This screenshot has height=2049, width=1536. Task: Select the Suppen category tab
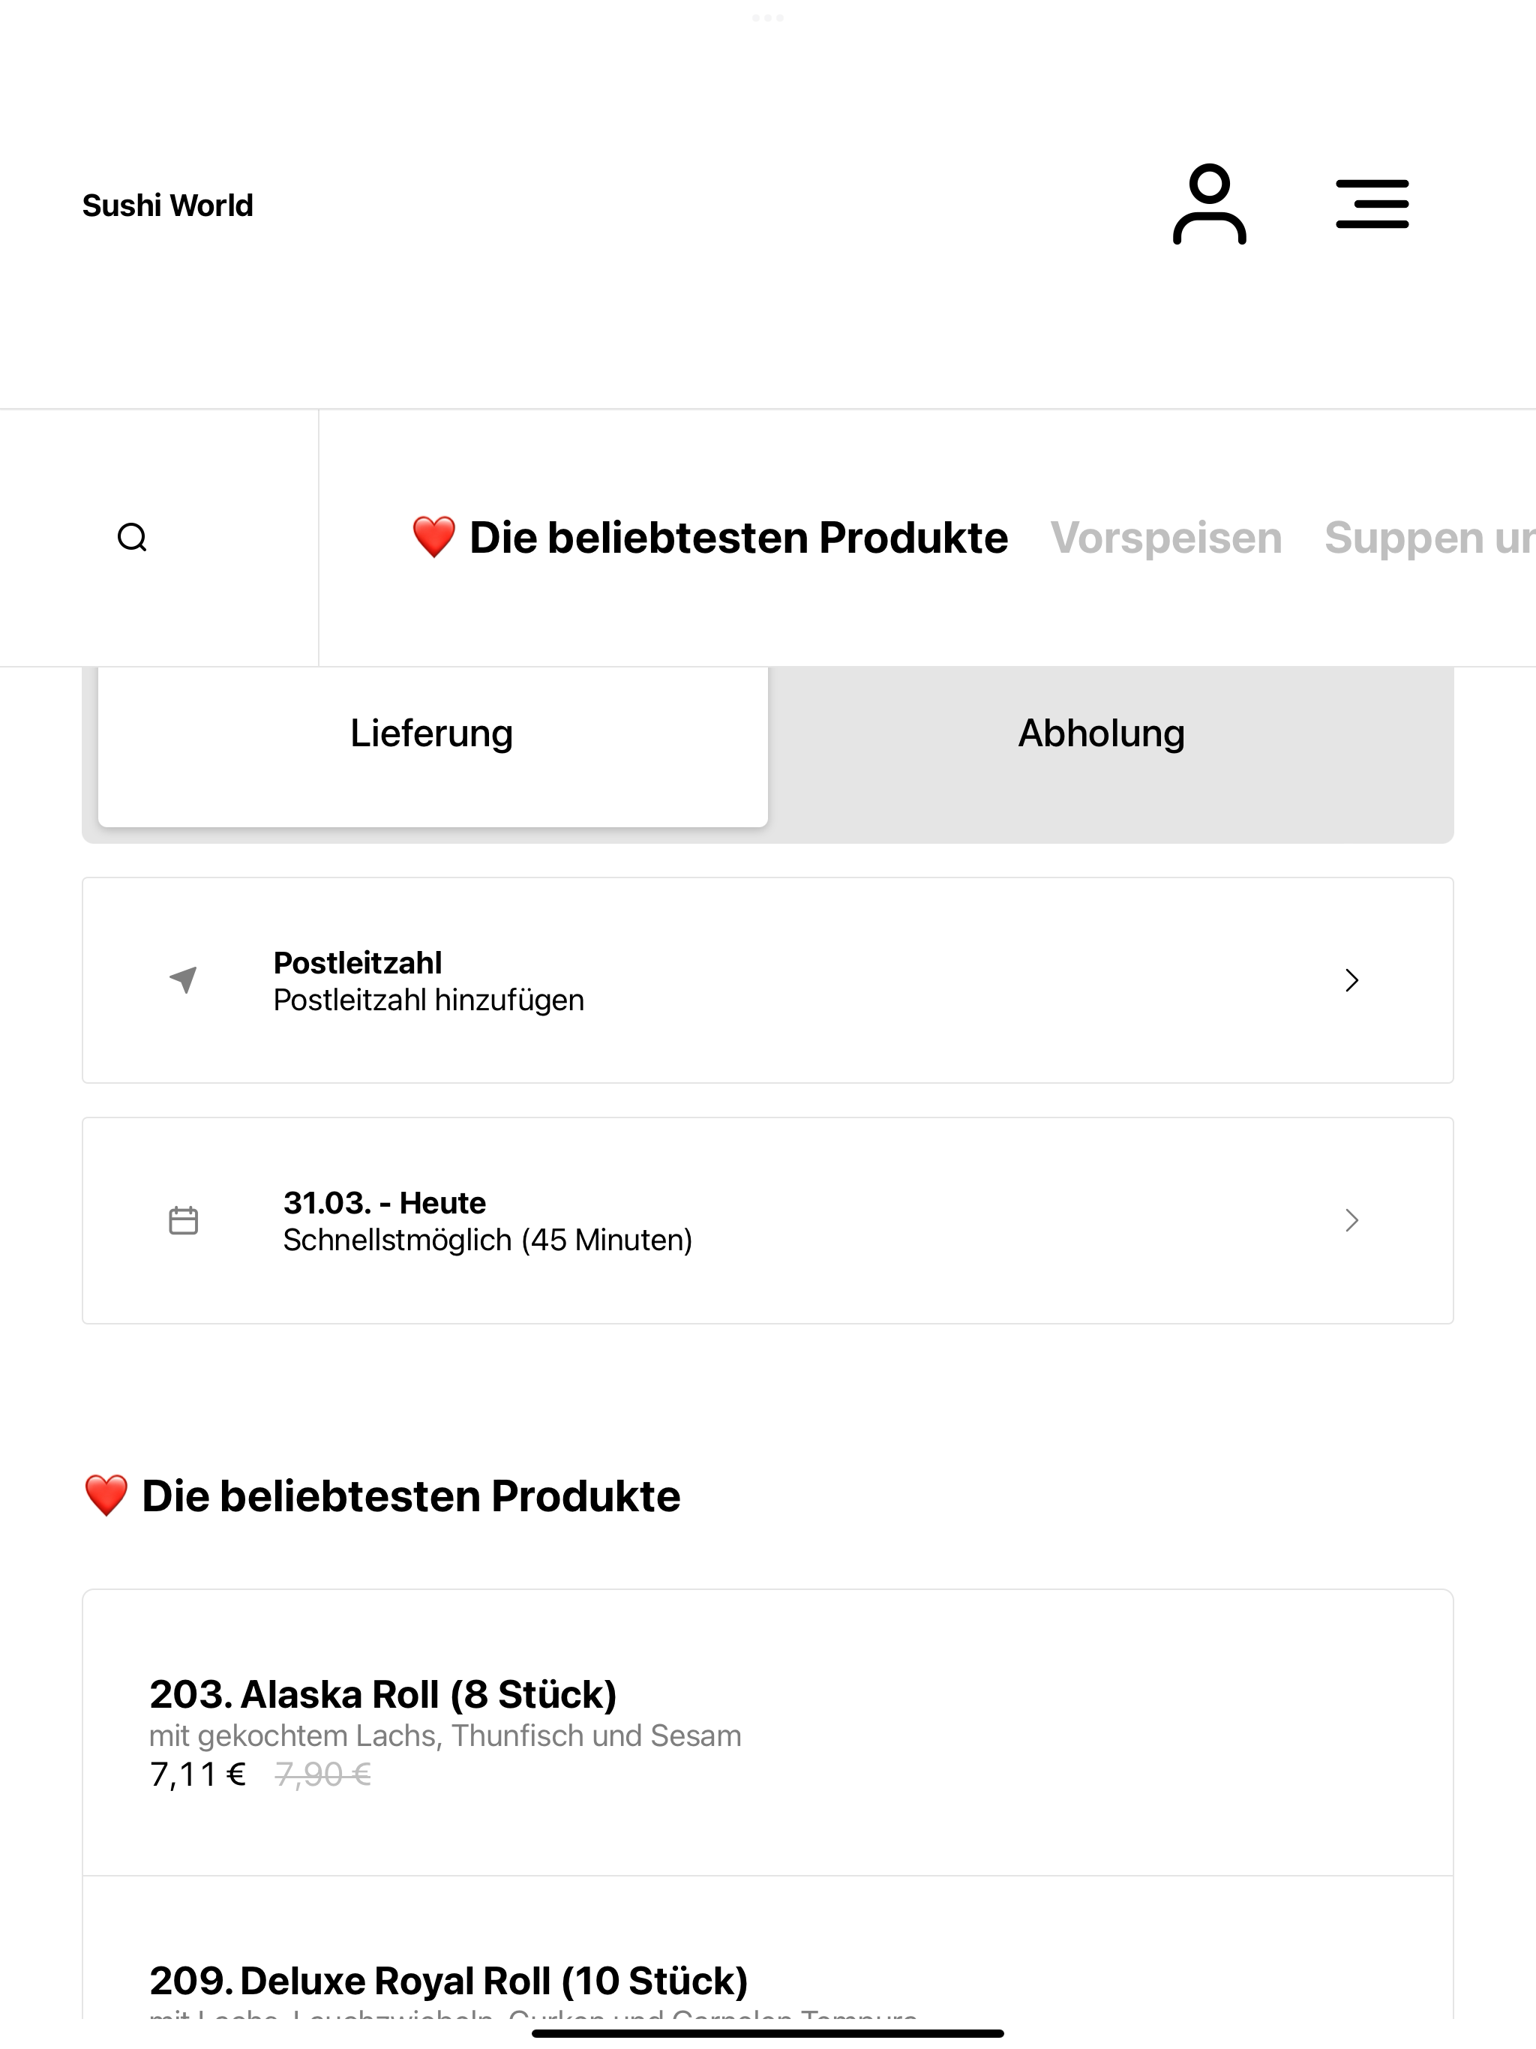[x=1429, y=538]
